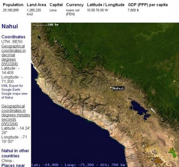The height and width of the screenshot is (167, 179).
Task: Click the 100 km scale bar
Action: 46,25
